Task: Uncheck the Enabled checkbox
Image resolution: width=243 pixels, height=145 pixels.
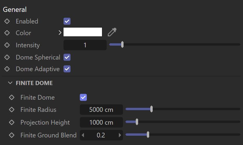Action: point(67,21)
